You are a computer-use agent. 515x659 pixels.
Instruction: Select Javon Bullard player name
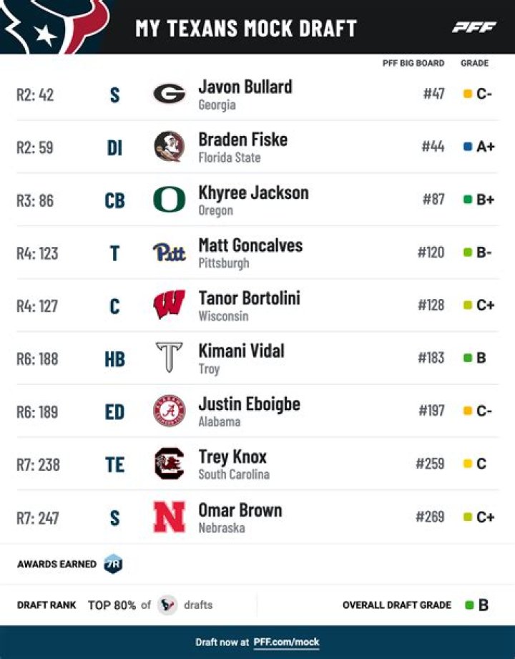245,87
